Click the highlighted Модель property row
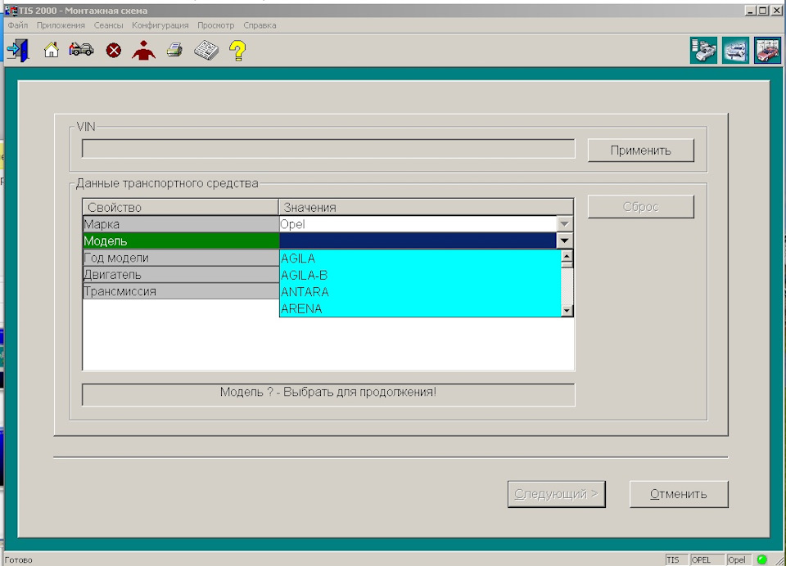 point(181,240)
